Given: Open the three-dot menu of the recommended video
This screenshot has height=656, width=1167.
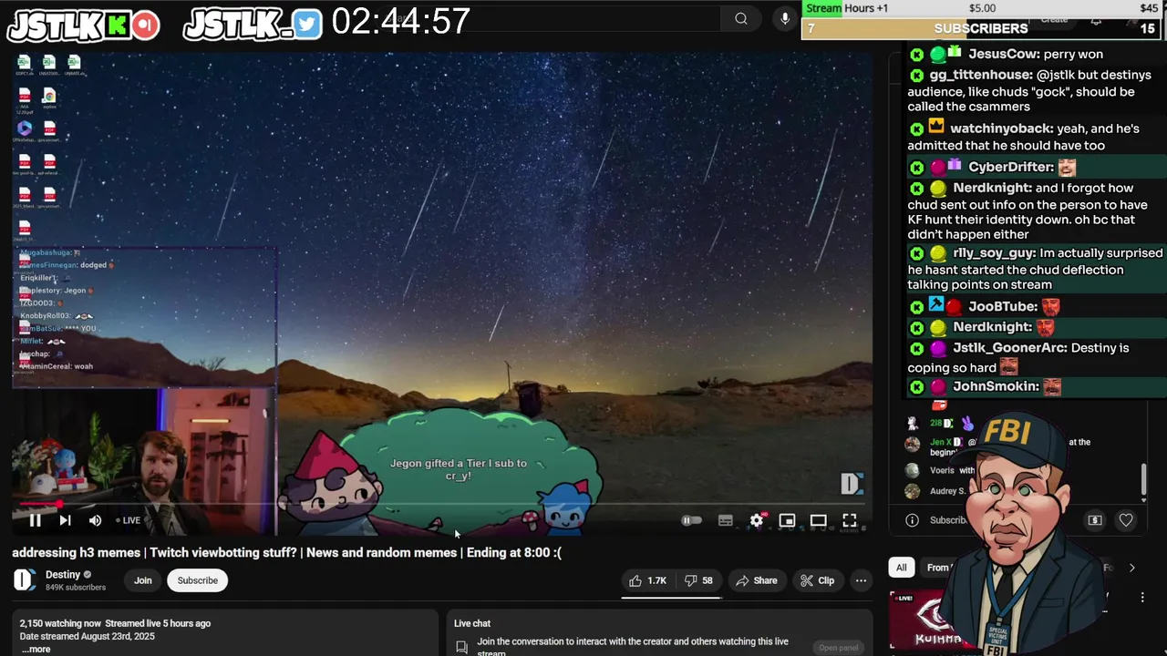Looking at the screenshot, I should click(x=1142, y=598).
